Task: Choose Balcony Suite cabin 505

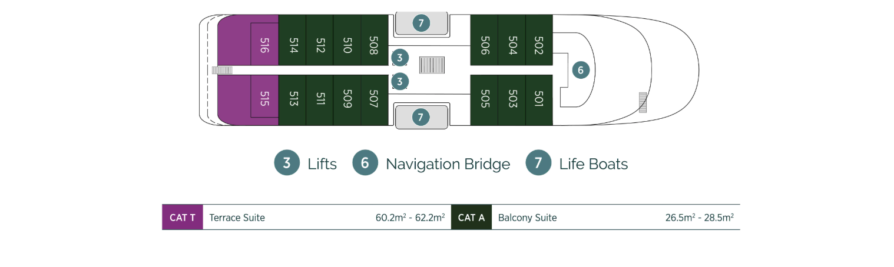Action: (x=484, y=98)
